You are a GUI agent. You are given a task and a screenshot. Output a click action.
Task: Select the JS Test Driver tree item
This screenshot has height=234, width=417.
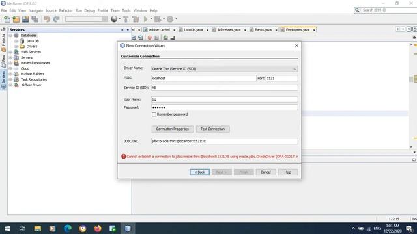(31, 85)
